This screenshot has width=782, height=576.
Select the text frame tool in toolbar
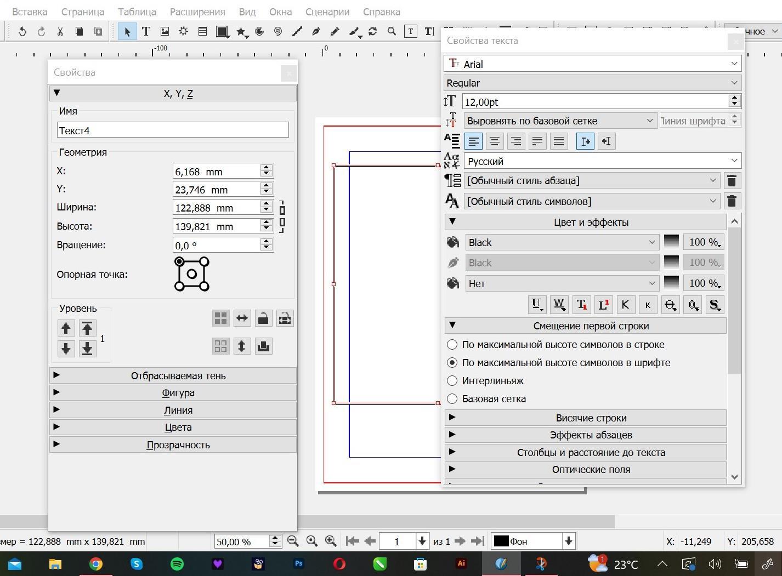coord(146,31)
